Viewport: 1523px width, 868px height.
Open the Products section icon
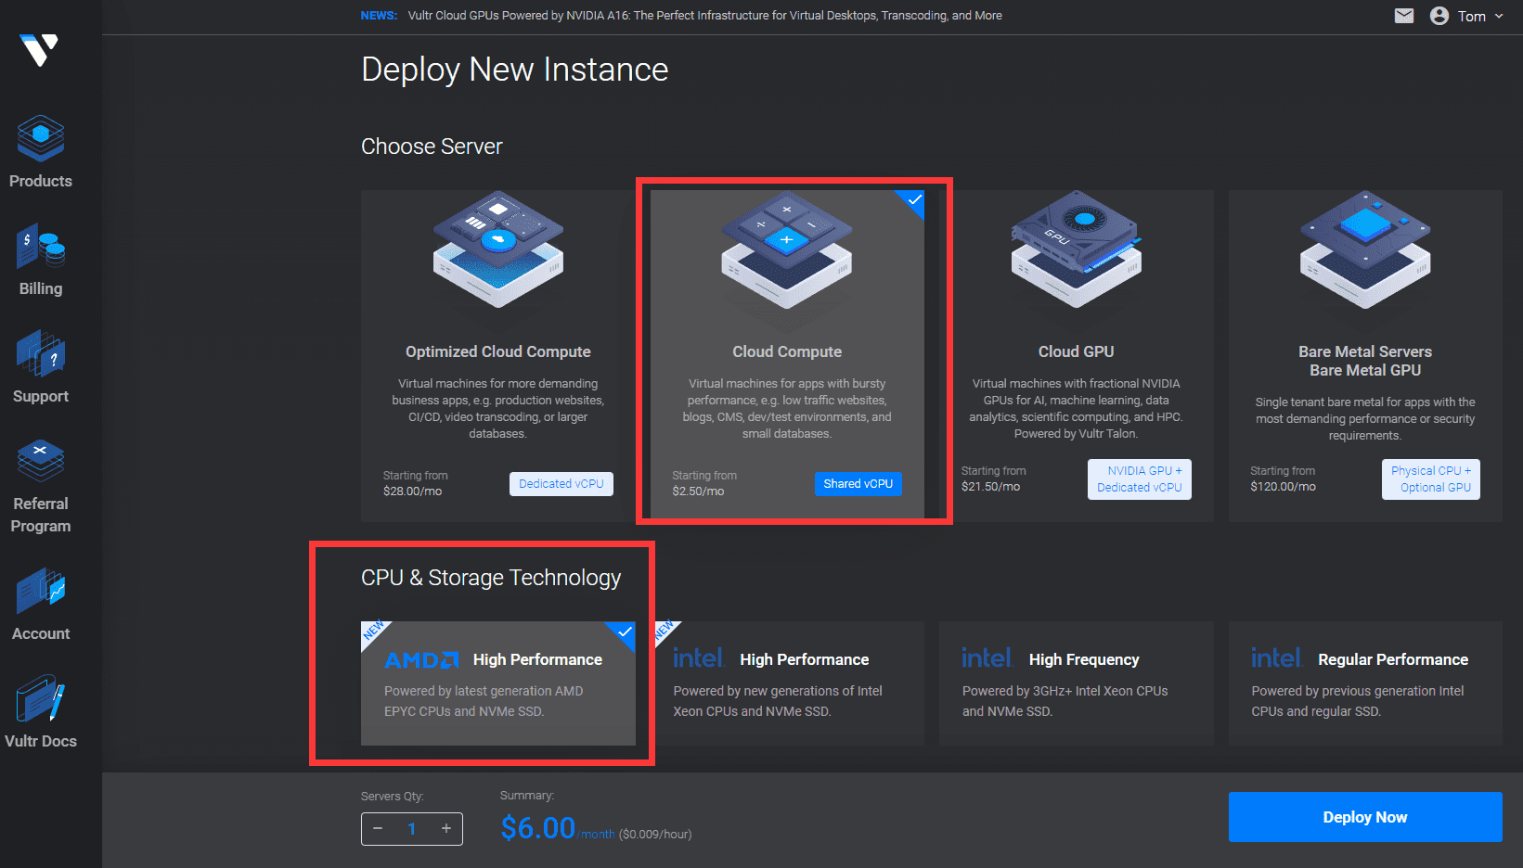tap(41, 138)
